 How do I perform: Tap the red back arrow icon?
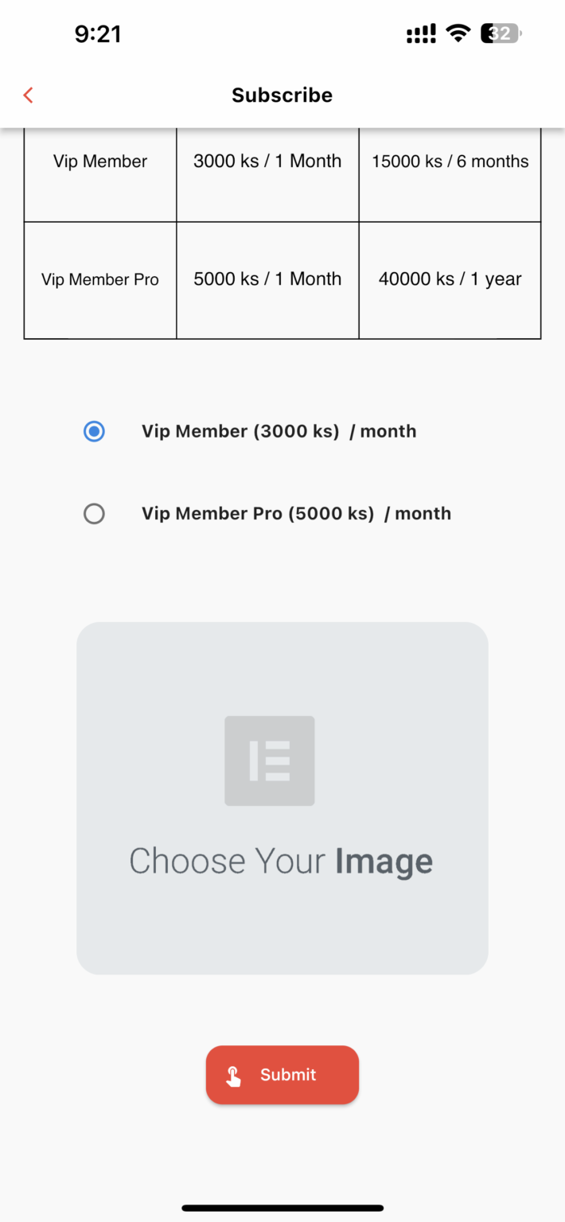(x=29, y=95)
